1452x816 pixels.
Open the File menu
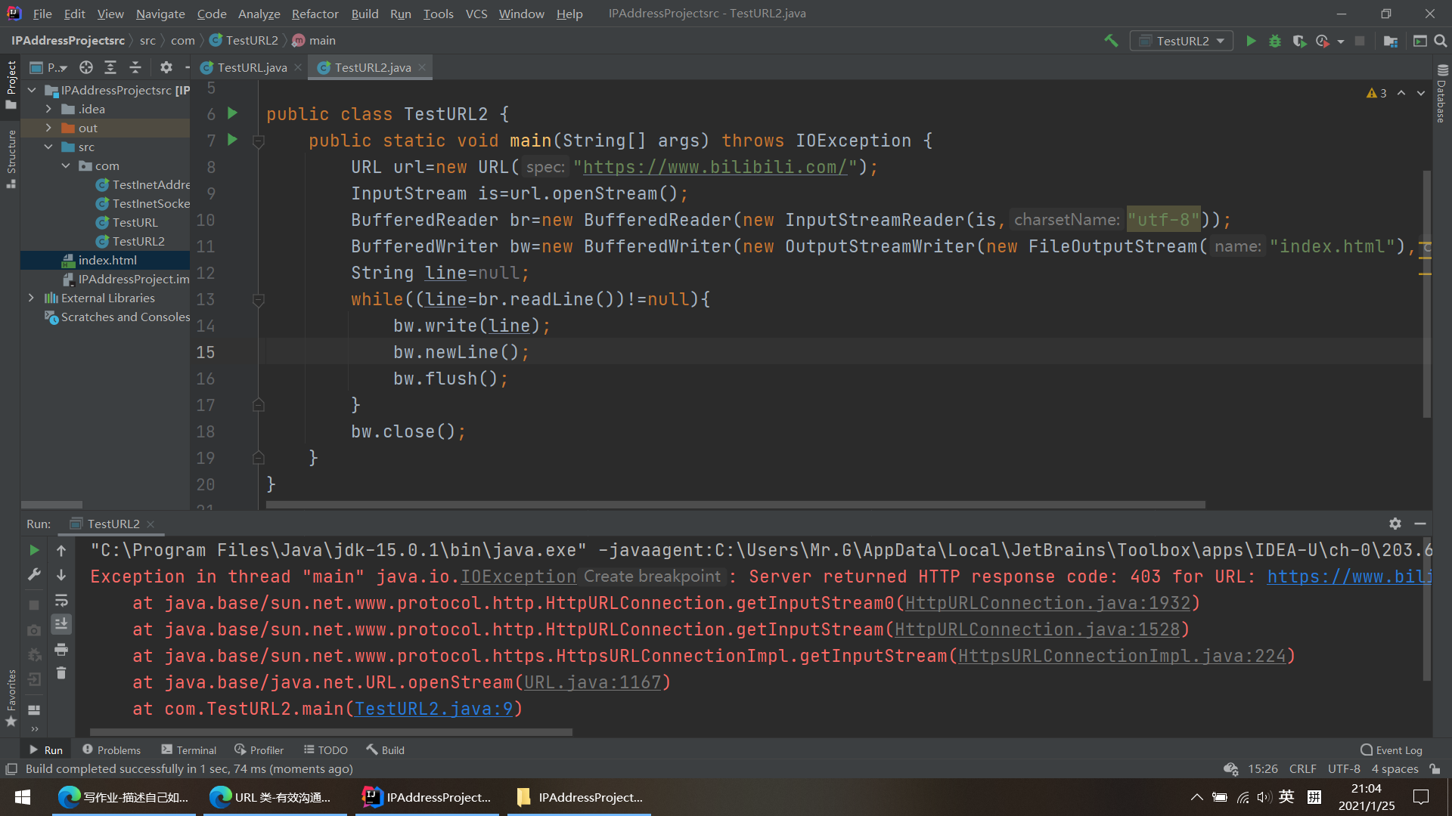pyautogui.click(x=42, y=14)
